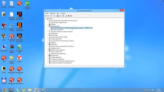Click the Device Manager taskbar button
The height and width of the screenshot is (92, 164).
click(36, 90)
